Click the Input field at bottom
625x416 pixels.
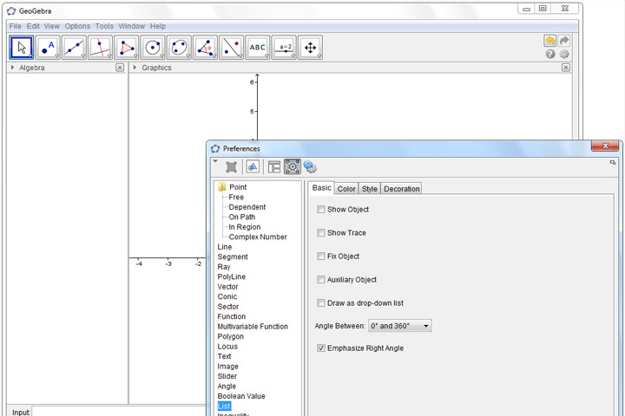coord(119,412)
